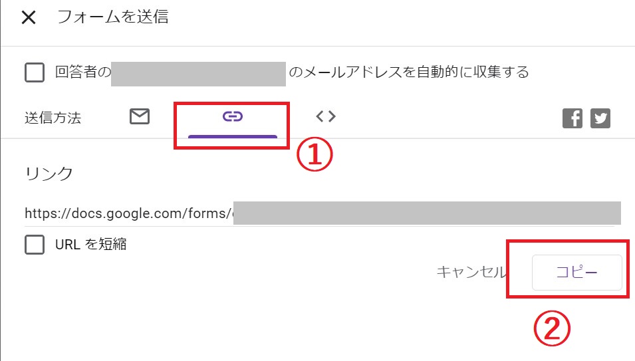This screenshot has height=361, width=635.
Task: Enable automatic email address collection checkbox
Action: 35,72
